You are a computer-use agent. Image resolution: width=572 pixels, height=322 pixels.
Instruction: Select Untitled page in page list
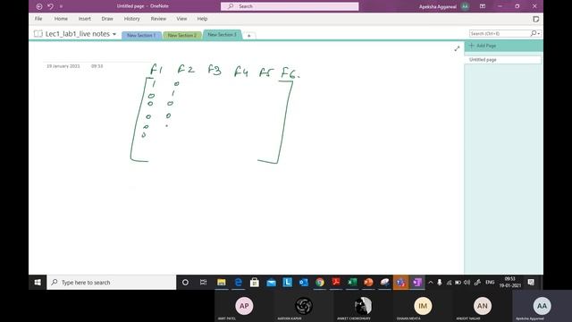(x=502, y=60)
